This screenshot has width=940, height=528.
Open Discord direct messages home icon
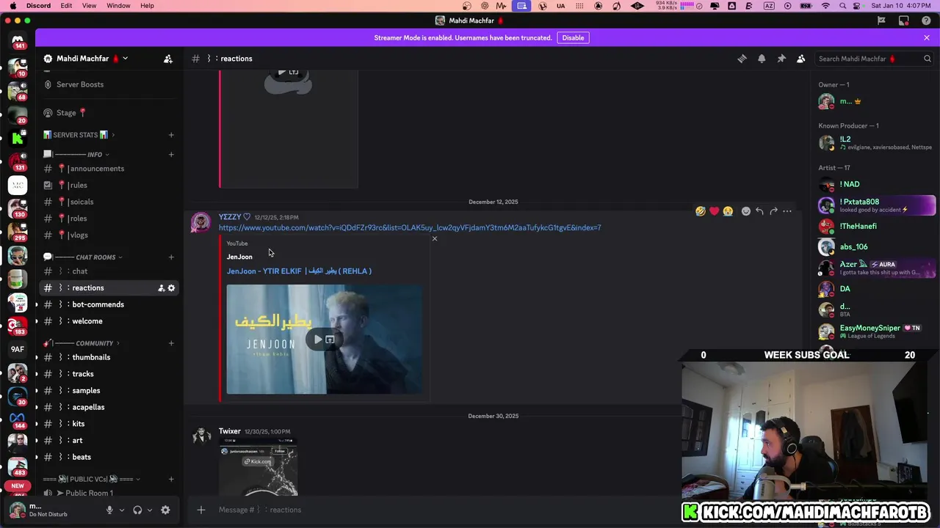18,40
